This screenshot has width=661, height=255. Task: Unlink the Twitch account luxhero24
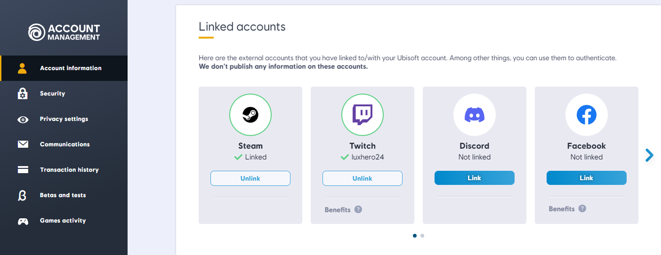coord(362,178)
